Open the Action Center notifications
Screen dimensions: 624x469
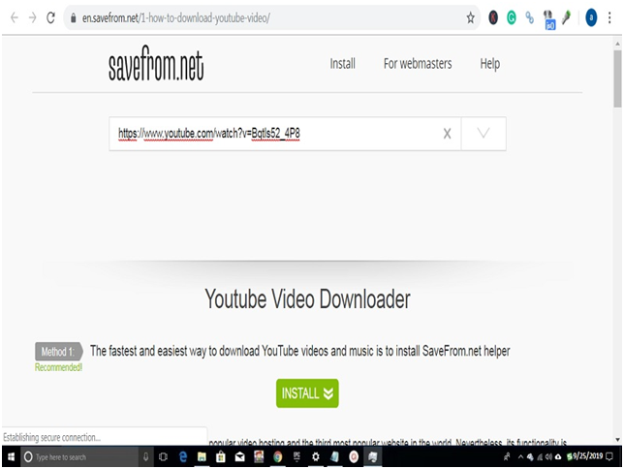click(x=609, y=456)
